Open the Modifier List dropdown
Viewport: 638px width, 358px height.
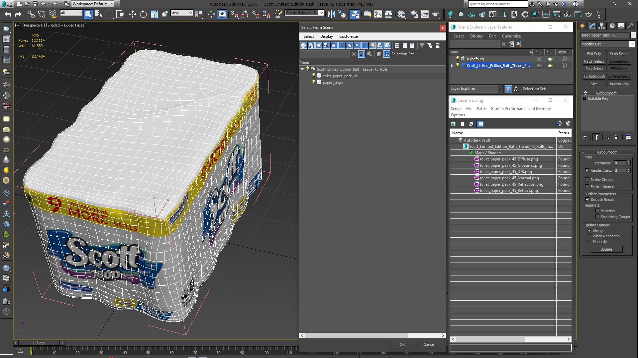tap(632, 44)
